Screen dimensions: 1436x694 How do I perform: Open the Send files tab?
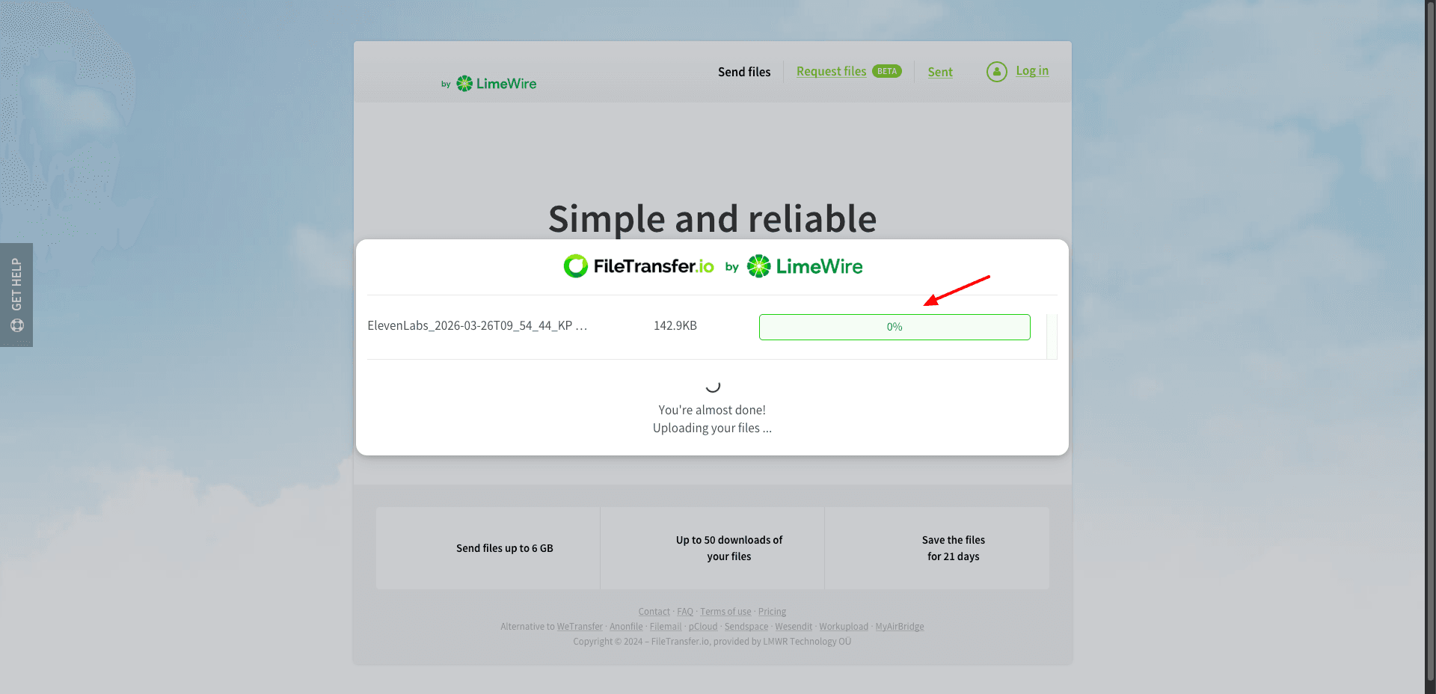point(744,72)
